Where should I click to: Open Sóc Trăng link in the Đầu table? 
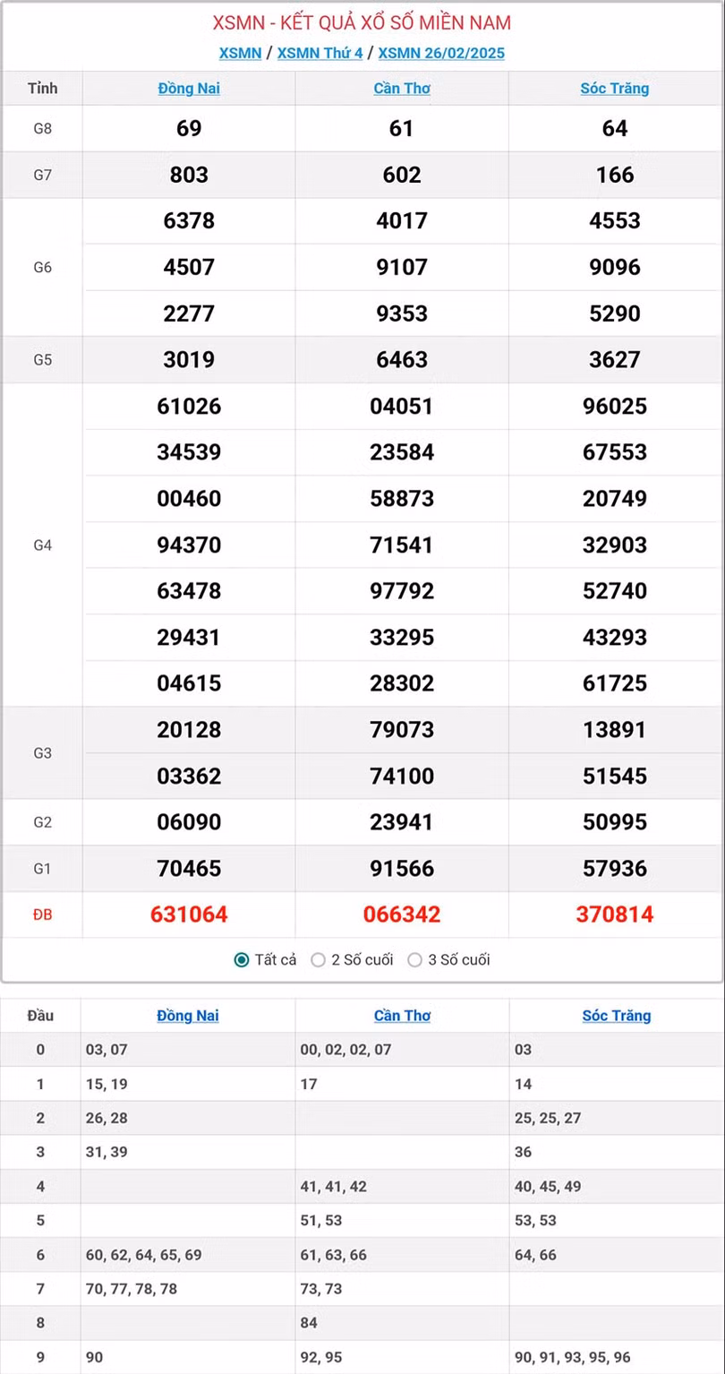pos(617,1016)
